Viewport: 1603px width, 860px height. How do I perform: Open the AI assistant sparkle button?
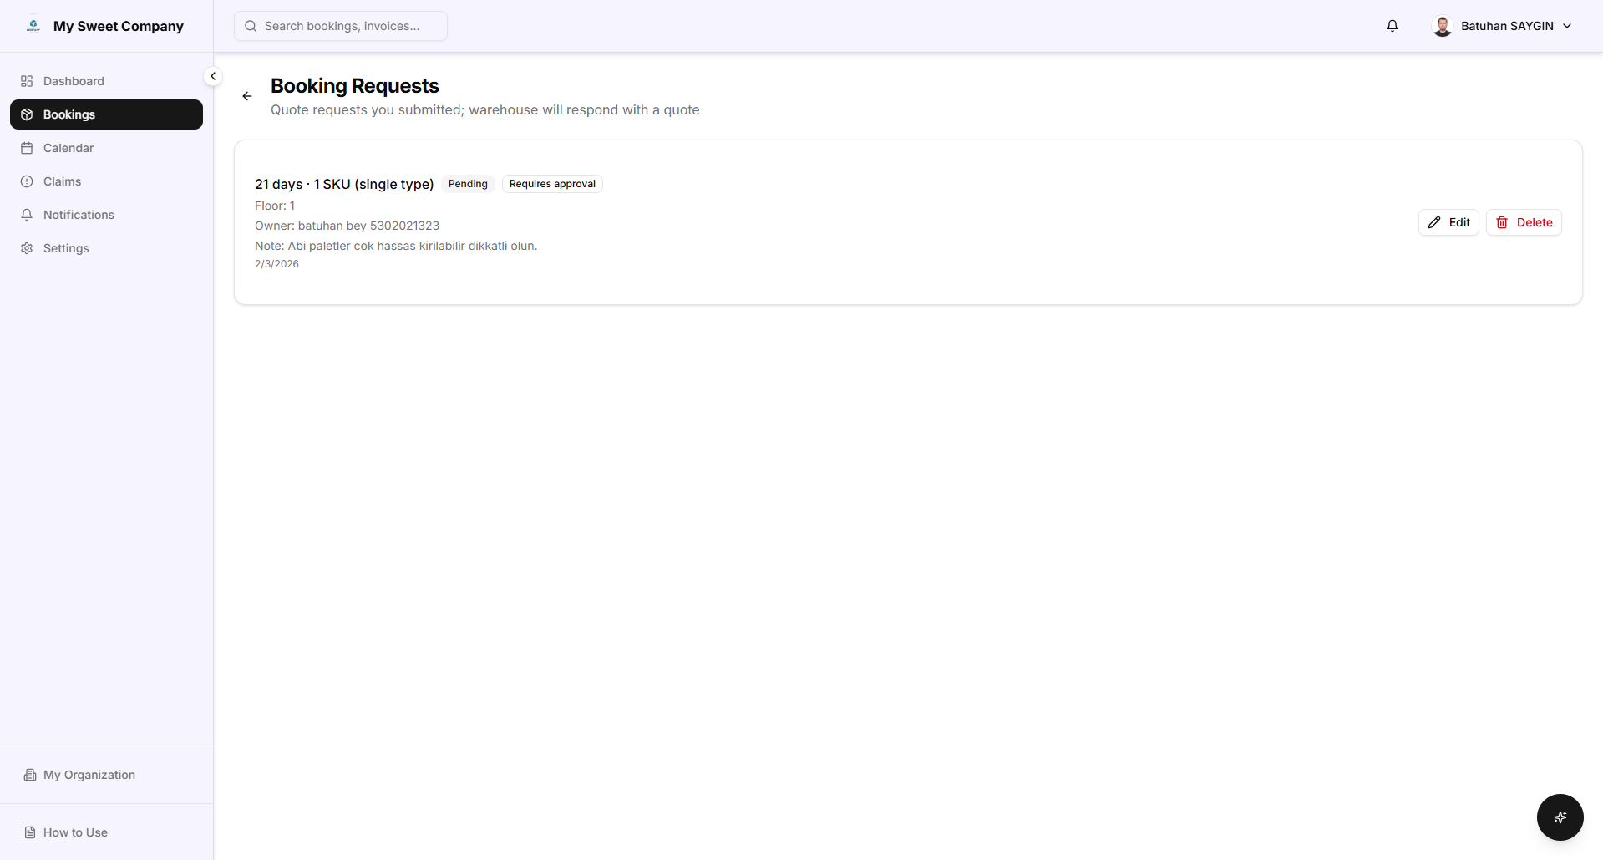point(1560,817)
